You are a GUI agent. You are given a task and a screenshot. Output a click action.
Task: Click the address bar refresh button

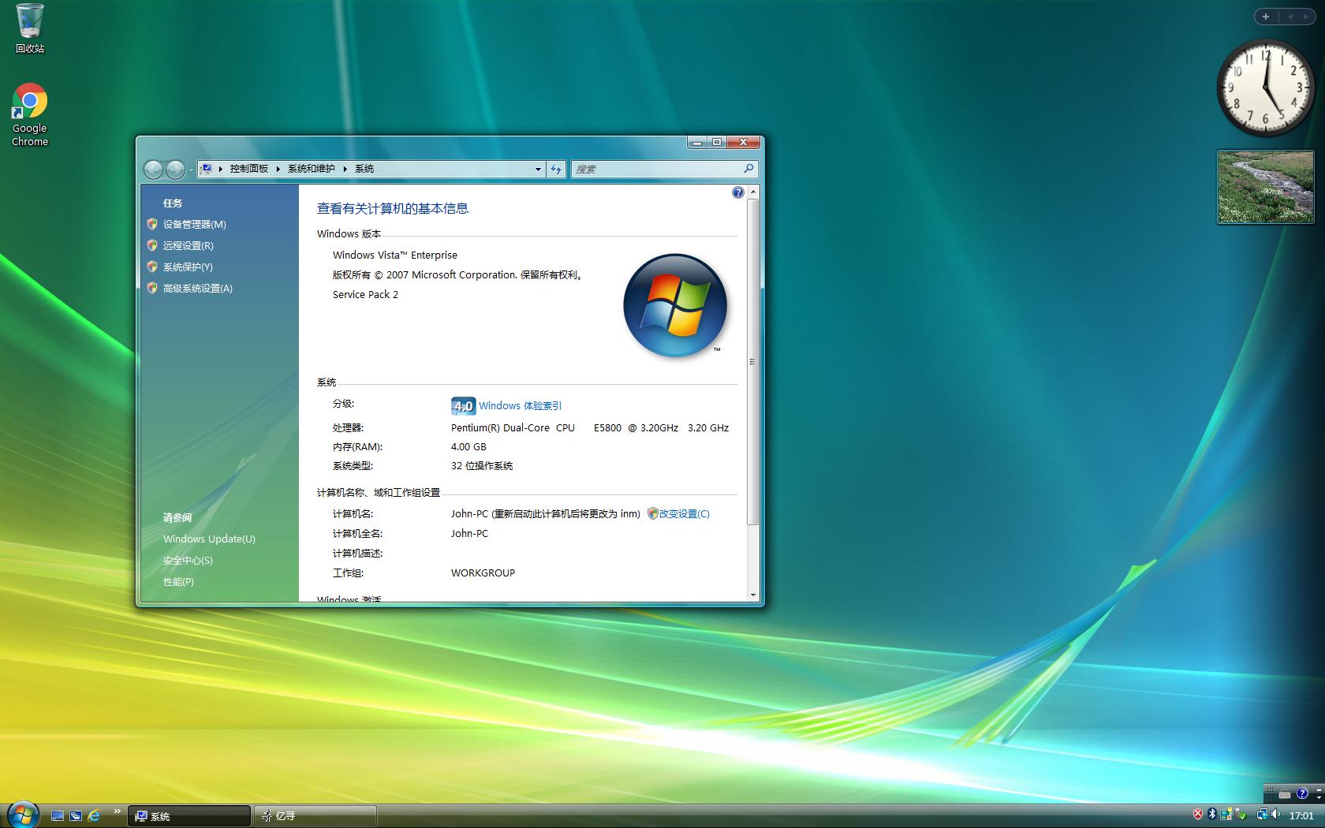coord(556,169)
